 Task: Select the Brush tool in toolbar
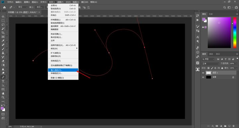click(x=3, y=49)
